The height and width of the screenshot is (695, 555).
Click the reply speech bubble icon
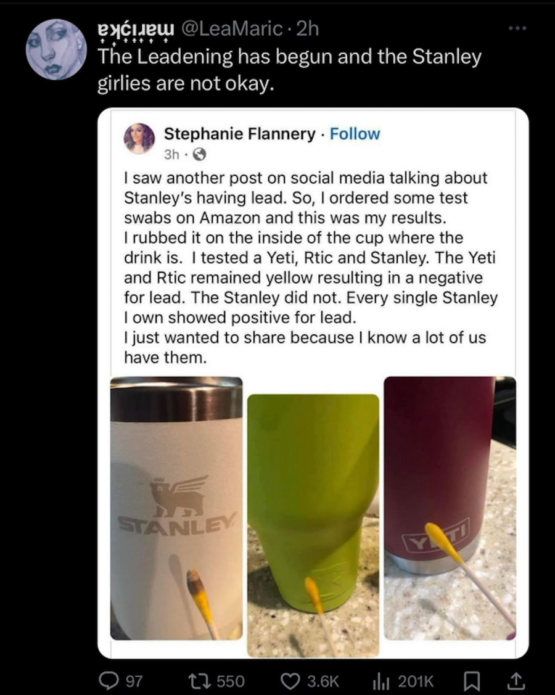click(x=109, y=680)
